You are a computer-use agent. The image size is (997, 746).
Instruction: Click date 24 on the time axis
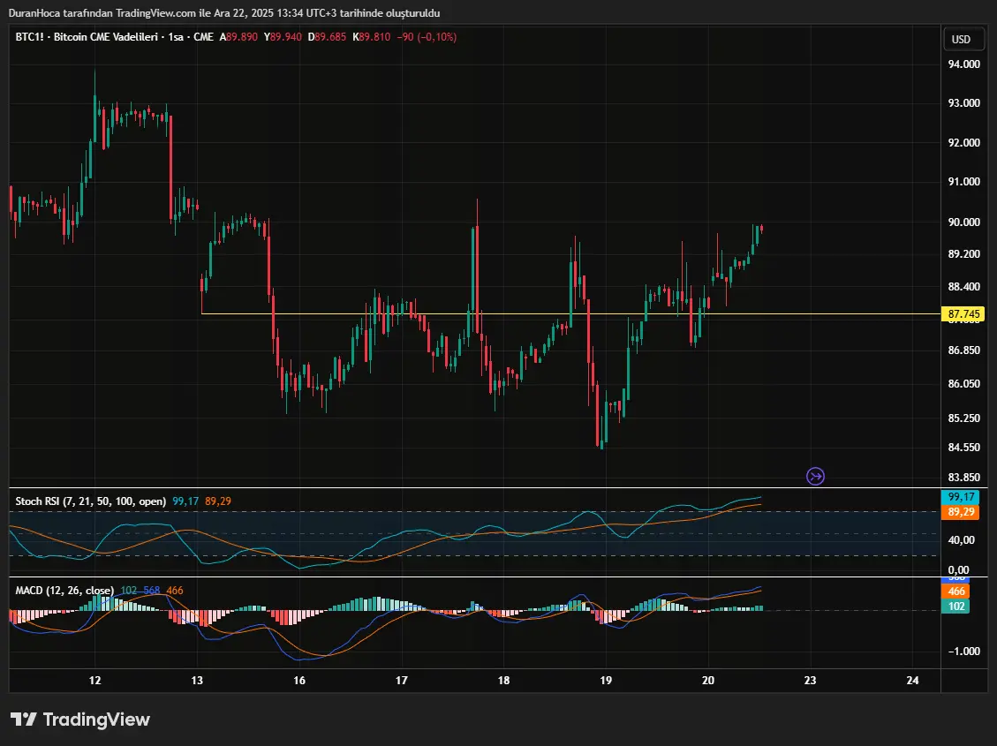coord(912,681)
